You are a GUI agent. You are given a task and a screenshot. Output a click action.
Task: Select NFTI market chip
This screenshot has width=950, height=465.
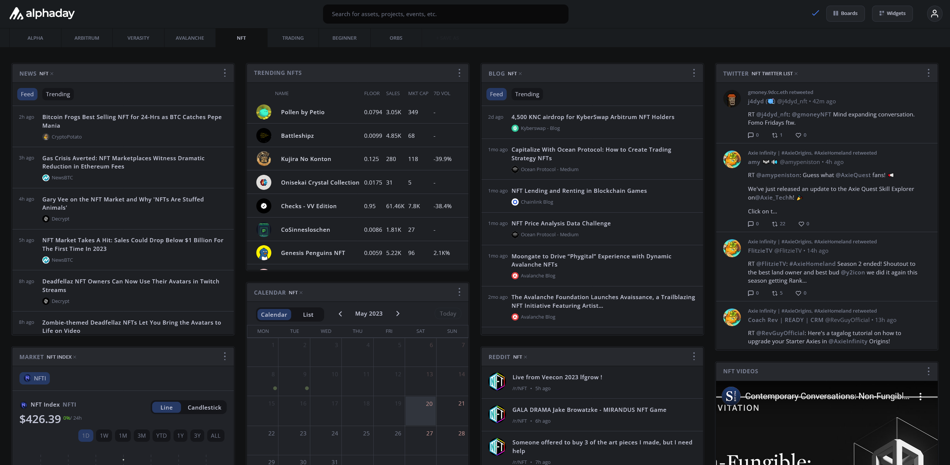click(x=34, y=378)
